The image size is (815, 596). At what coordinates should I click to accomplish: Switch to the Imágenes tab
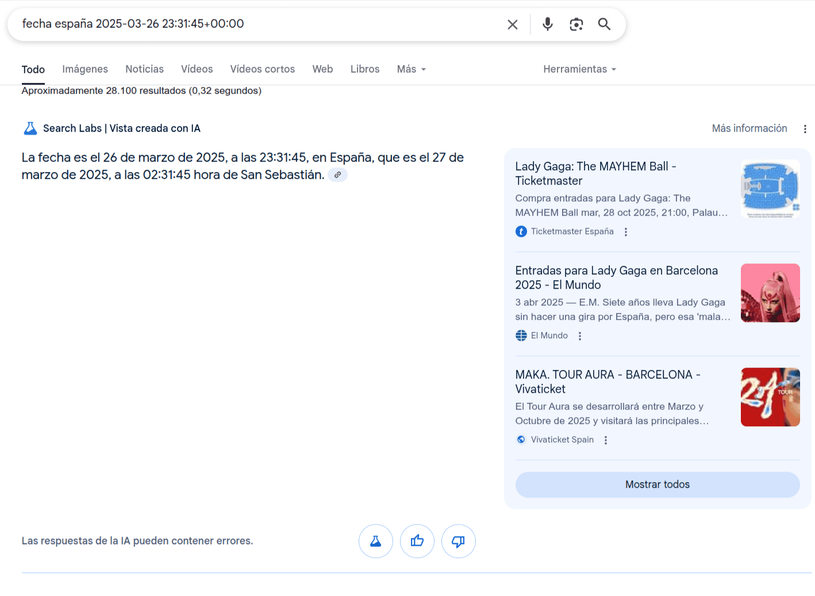[x=85, y=69]
